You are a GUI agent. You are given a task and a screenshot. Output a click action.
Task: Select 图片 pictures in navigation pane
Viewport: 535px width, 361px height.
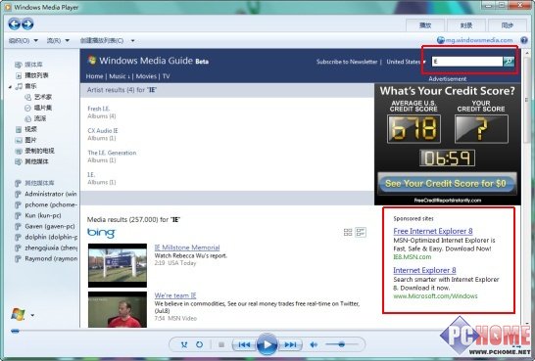click(30, 140)
